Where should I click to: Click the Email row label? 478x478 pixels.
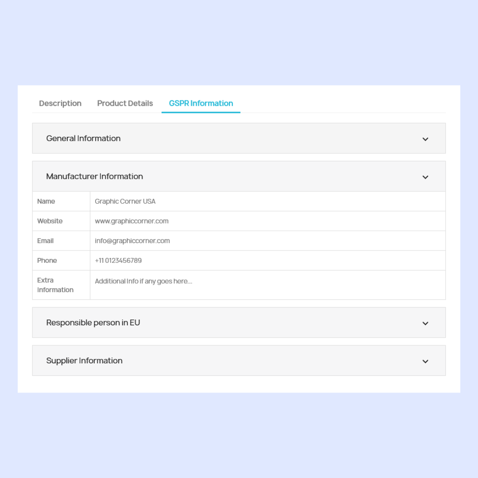(45, 241)
